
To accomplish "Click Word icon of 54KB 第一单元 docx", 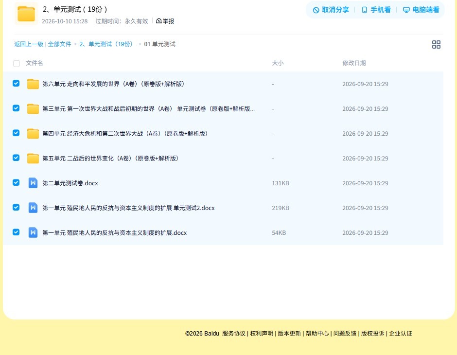I will (x=33, y=232).
